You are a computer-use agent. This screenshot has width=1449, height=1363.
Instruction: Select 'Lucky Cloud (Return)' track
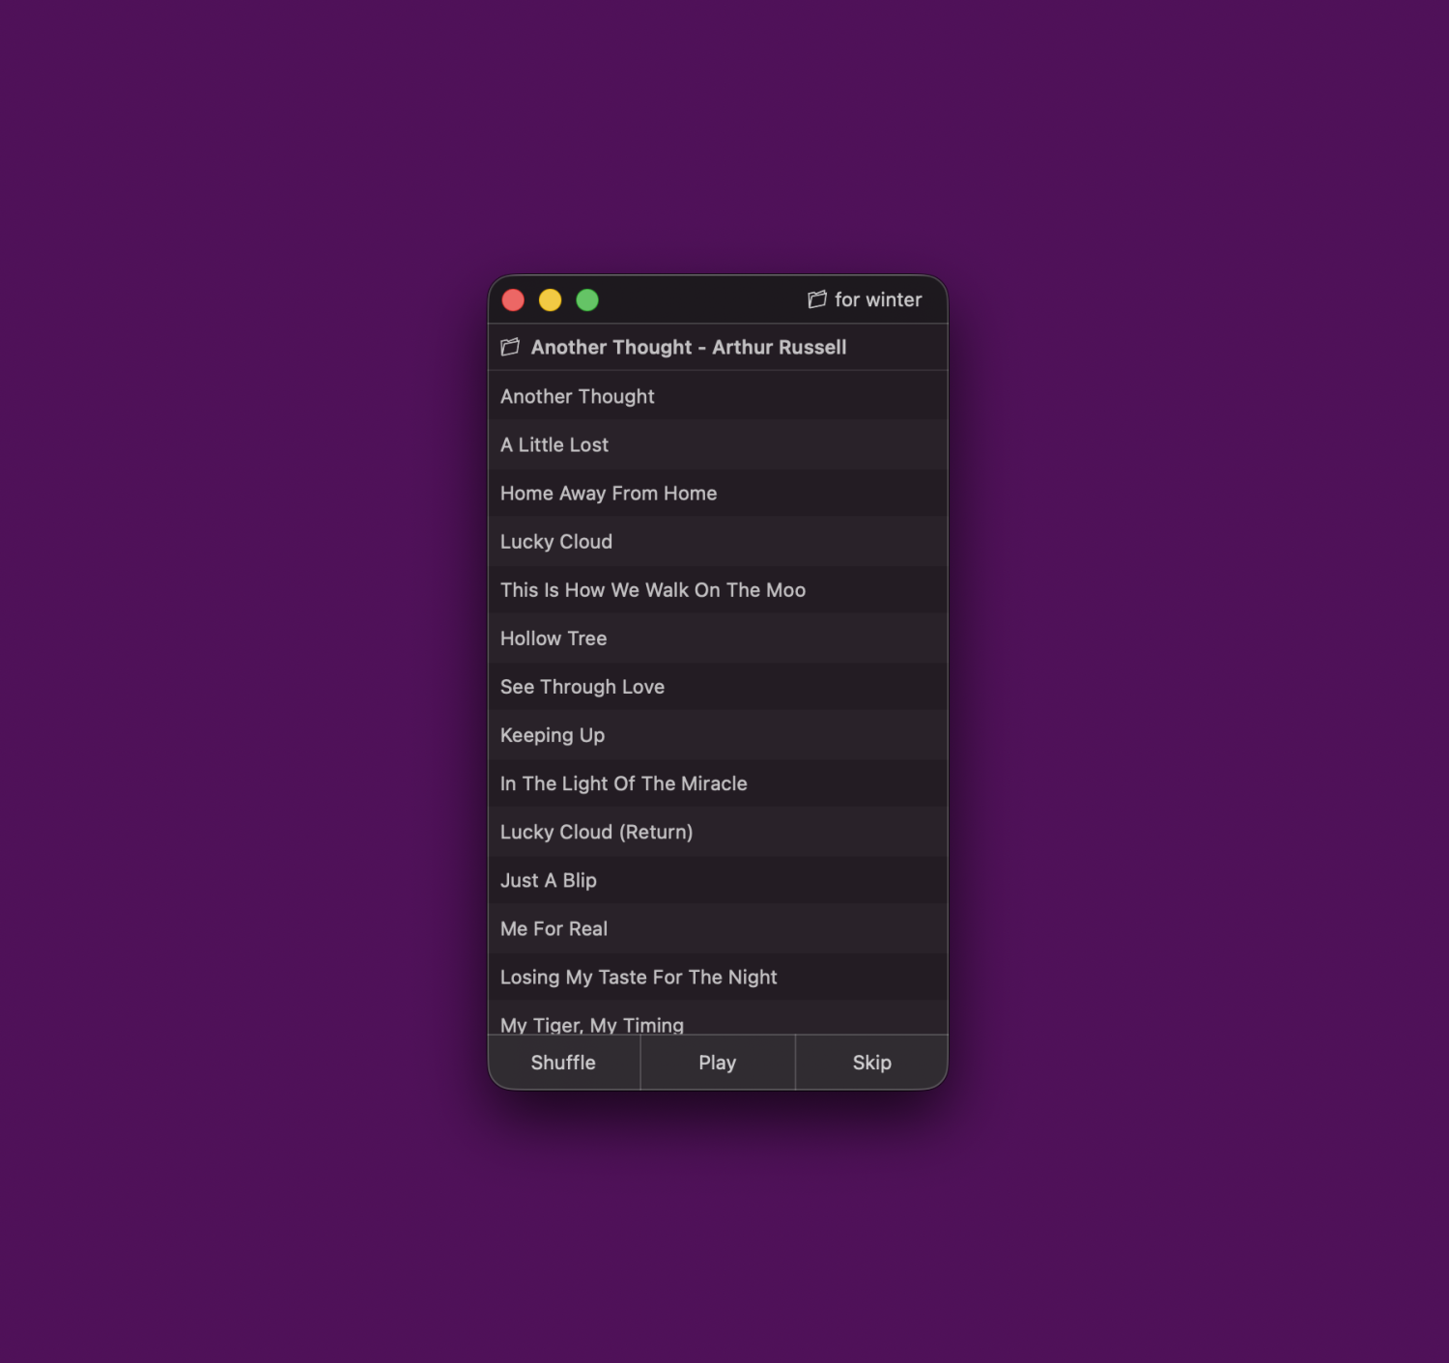point(596,831)
